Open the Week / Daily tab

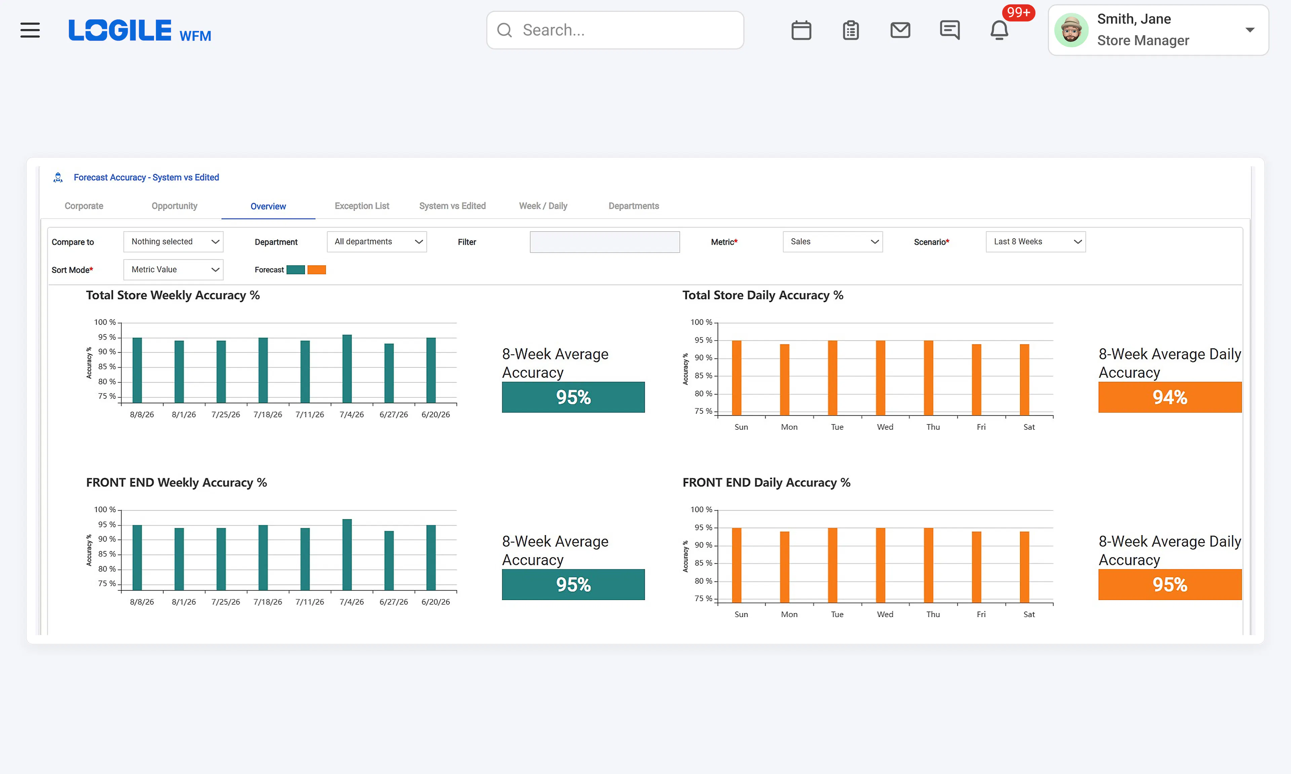click(543, 206)
